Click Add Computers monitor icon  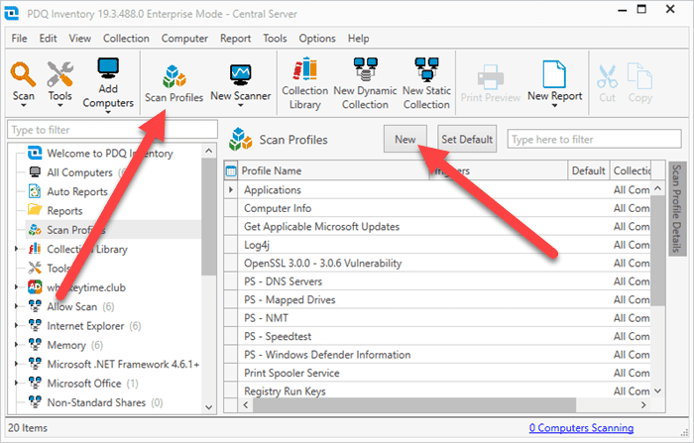click(x=108, y=69)
